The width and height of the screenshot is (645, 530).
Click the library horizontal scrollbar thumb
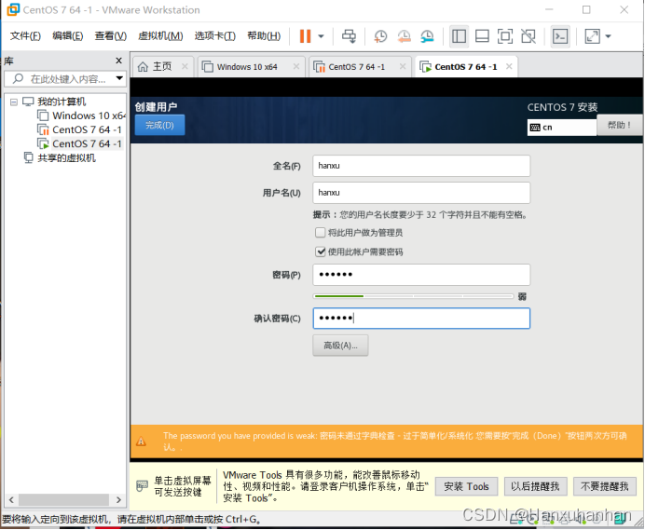coord(63,499)
